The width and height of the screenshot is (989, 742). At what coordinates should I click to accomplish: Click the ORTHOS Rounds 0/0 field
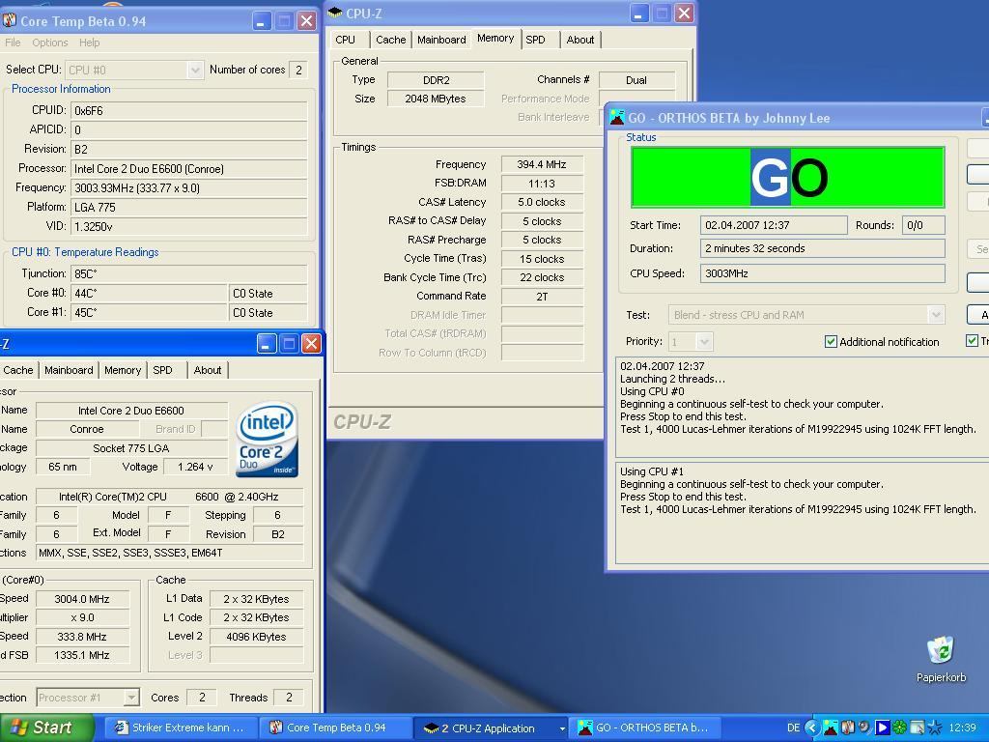922,225
